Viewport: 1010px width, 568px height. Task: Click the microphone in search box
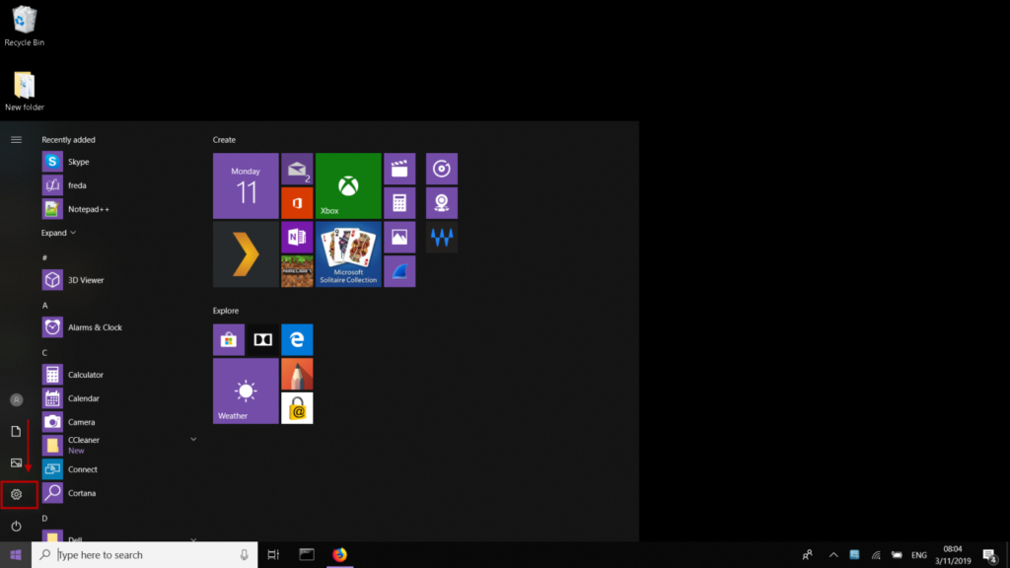(x=245, y=554)
